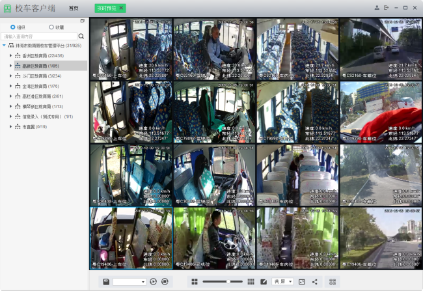Collapse the 珠海市教育局校车管理平台 root node
This screenshot has height=291, width=423.
click(x=4, y=46)
